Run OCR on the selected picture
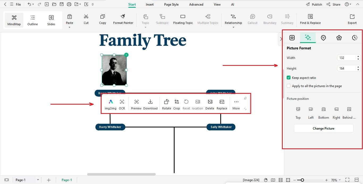 coord(122,104)
